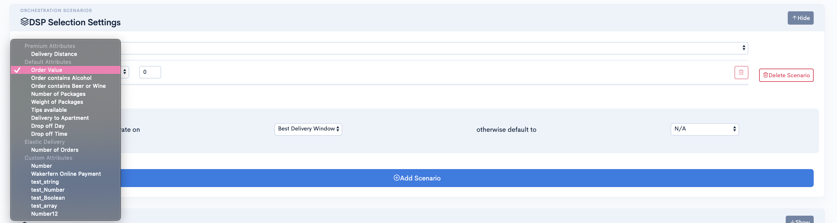Open the operator stepper dropdown beside value field
The image size is (837, 223).
pyautogui.click(x=125, y=72)
